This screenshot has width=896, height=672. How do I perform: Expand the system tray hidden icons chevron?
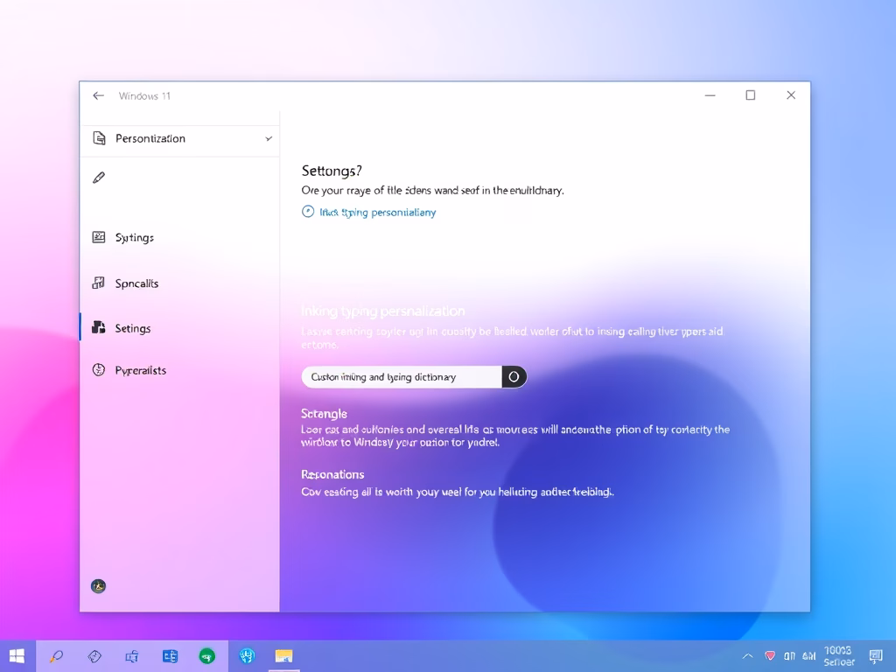point(747,656)
